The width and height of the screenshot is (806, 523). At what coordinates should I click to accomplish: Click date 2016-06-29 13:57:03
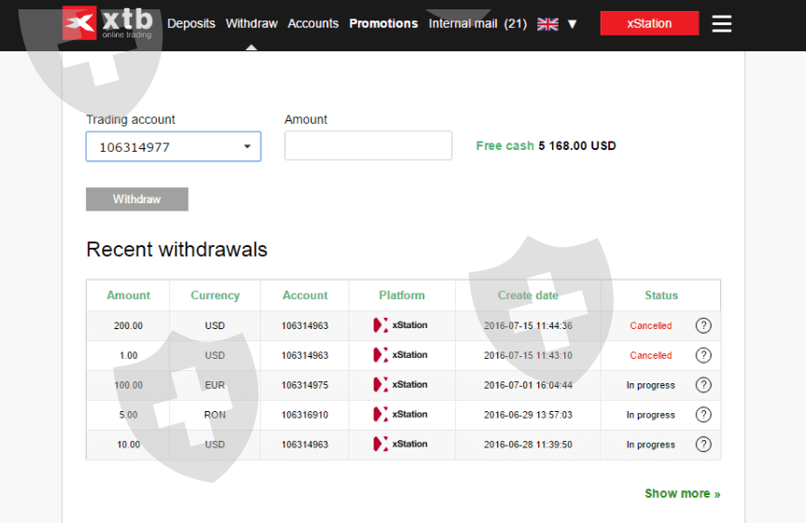coord(528,415)
